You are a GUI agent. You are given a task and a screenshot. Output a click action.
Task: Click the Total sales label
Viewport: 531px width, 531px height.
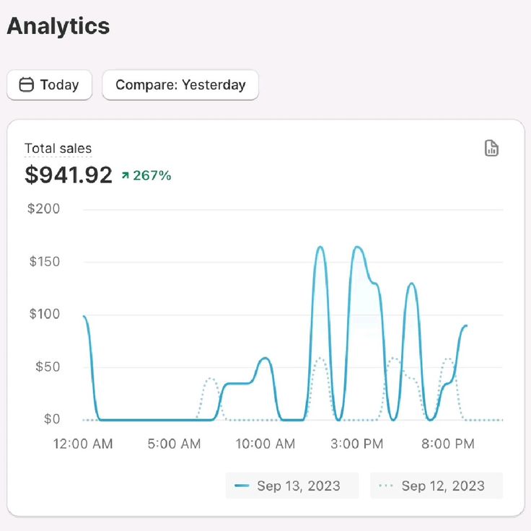click(x=58, y=149)
